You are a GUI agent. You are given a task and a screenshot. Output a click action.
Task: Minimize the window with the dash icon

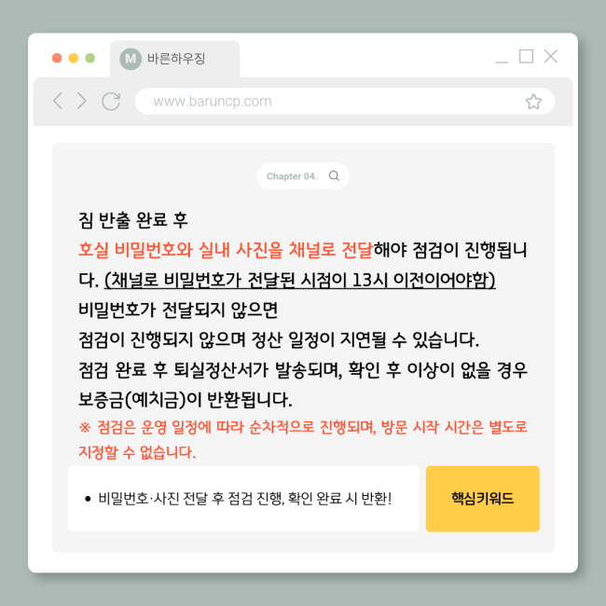502,62
